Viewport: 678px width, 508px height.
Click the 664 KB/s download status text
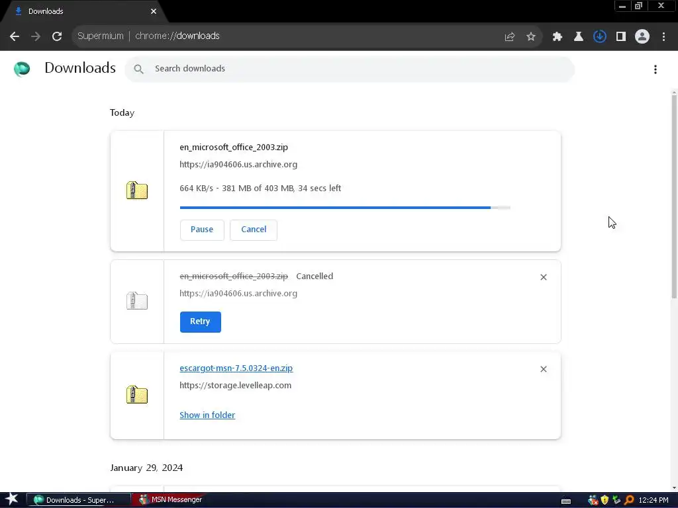click(260, 189)
